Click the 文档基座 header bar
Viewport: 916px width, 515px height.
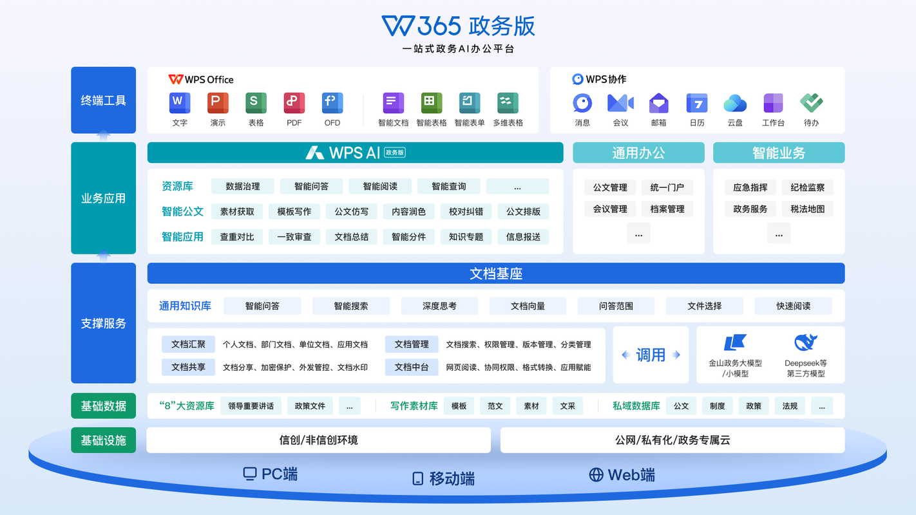496,274
